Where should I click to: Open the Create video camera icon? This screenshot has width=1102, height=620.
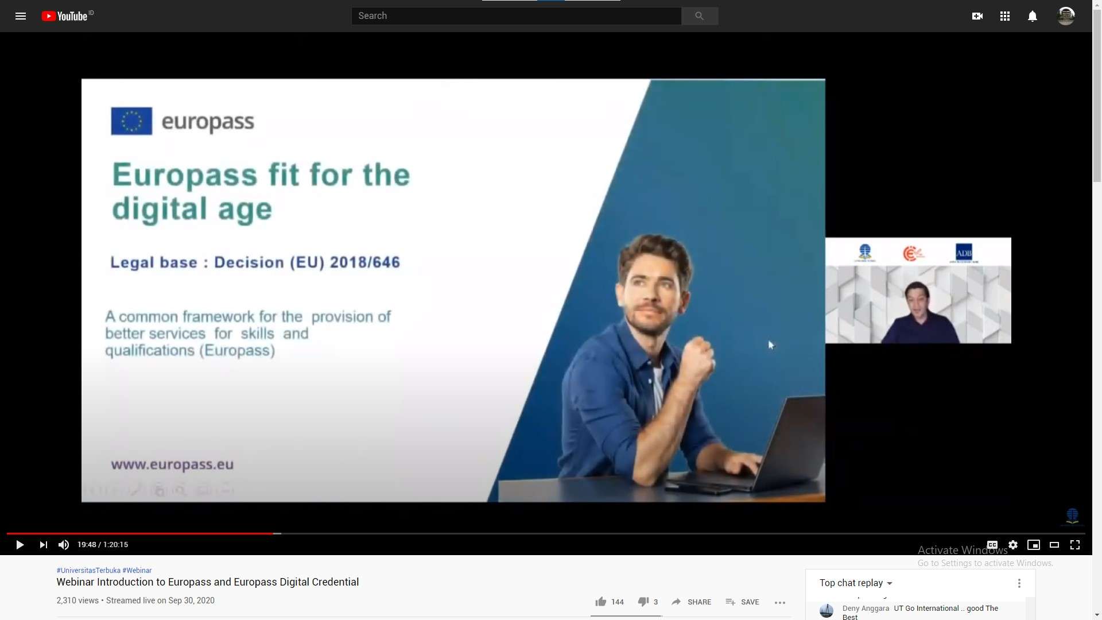click(x=977, y=16)
